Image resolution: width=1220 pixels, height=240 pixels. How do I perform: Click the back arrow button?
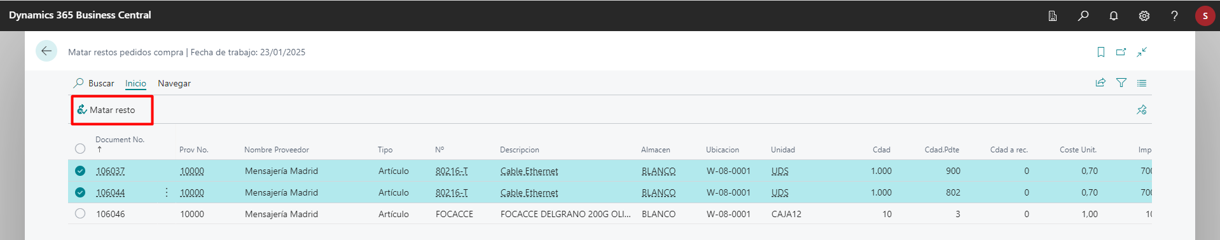point(46,51)
